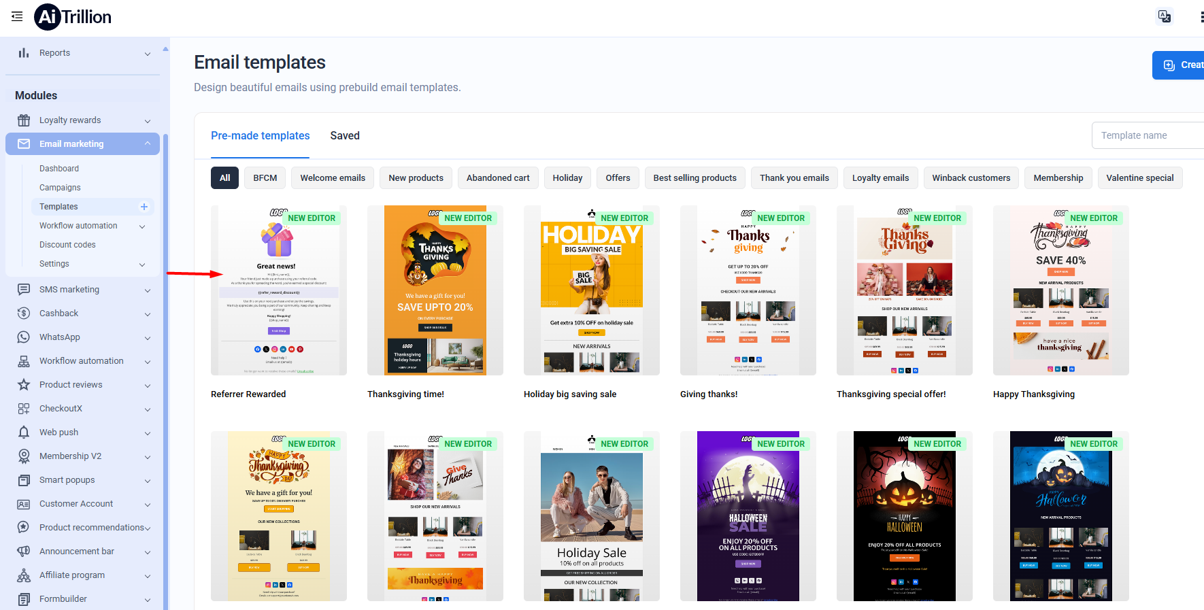The width and height of the screenshot is (1204, 610).
Task: Click the Cashback dollar icon
Action: [24, 314]
